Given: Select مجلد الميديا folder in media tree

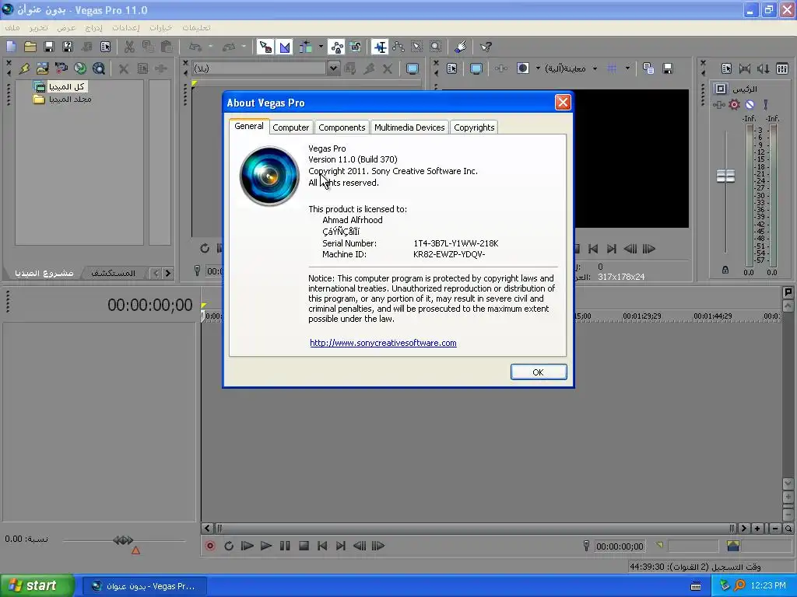Looking at the screenshot, I should [x=63, y=99].
